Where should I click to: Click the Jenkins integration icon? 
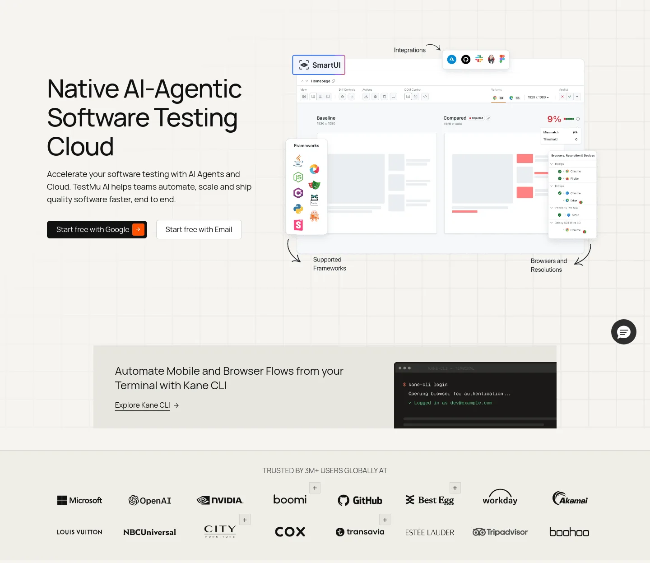[491, 60]
